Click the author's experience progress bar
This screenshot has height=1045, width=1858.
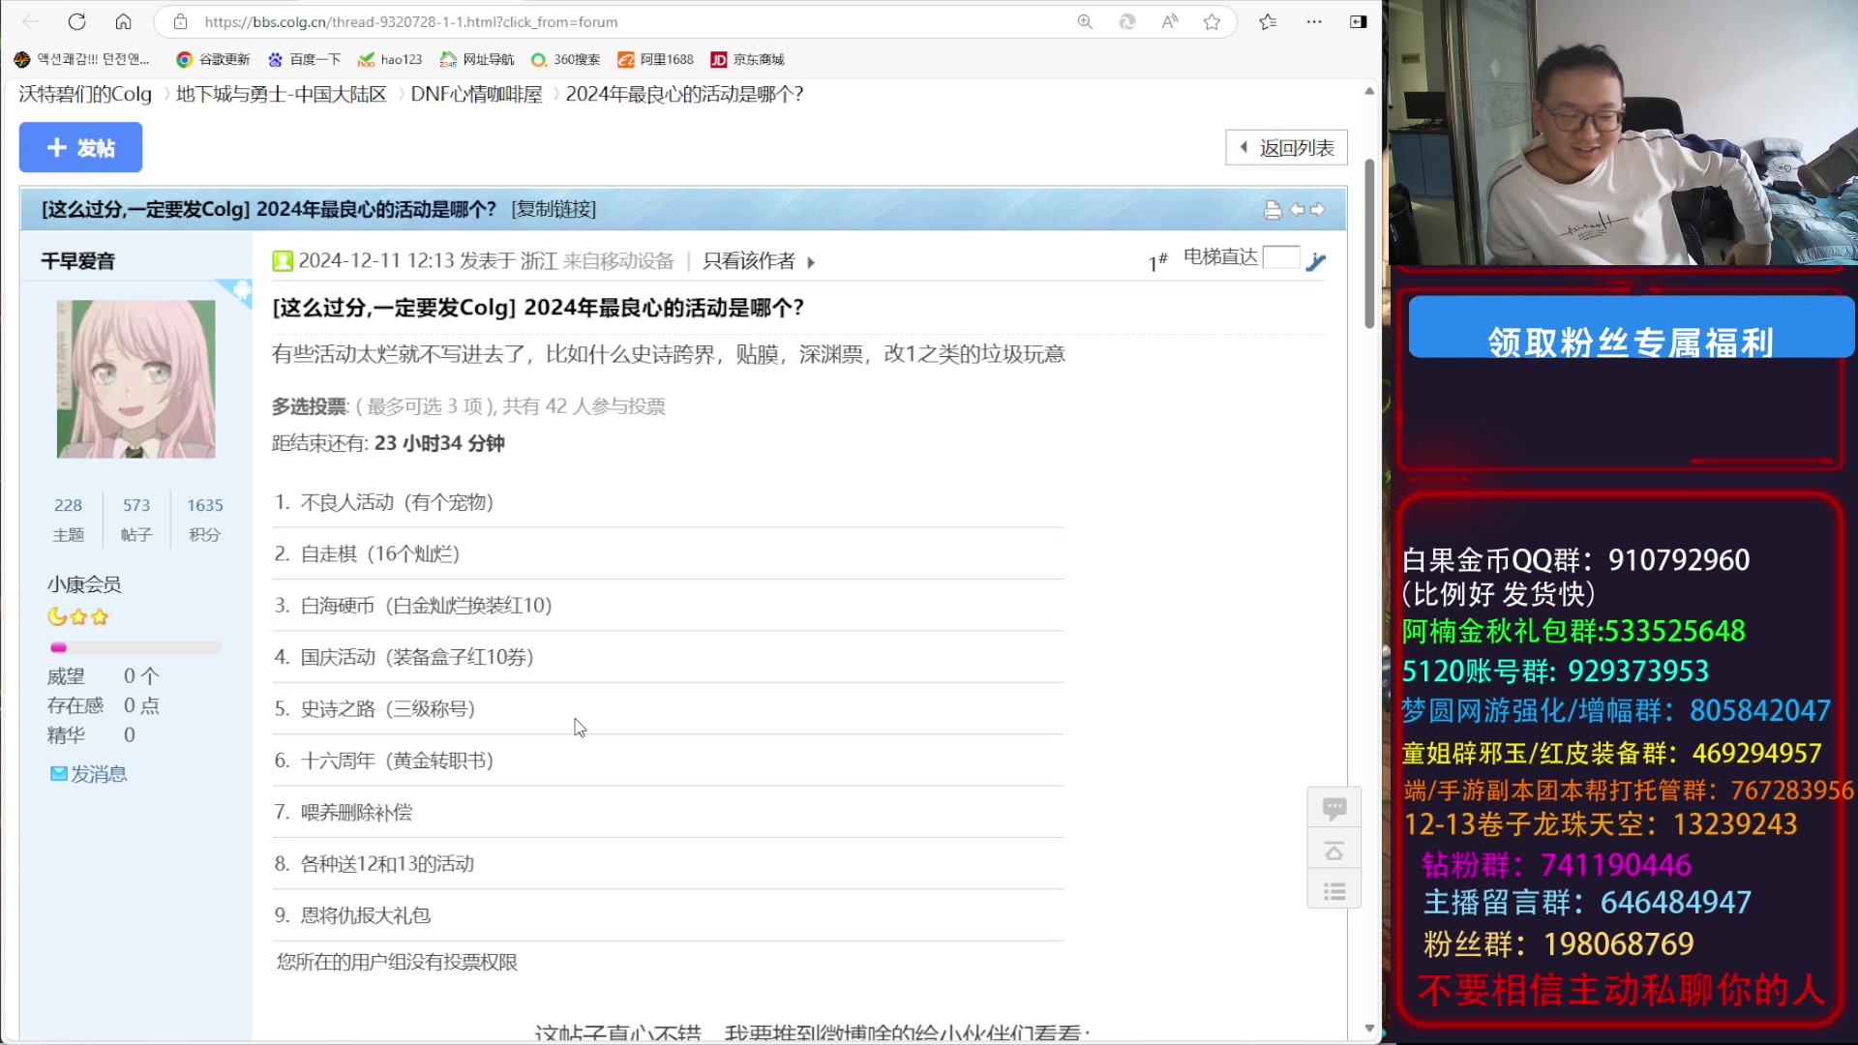click(x=135, y=647)
